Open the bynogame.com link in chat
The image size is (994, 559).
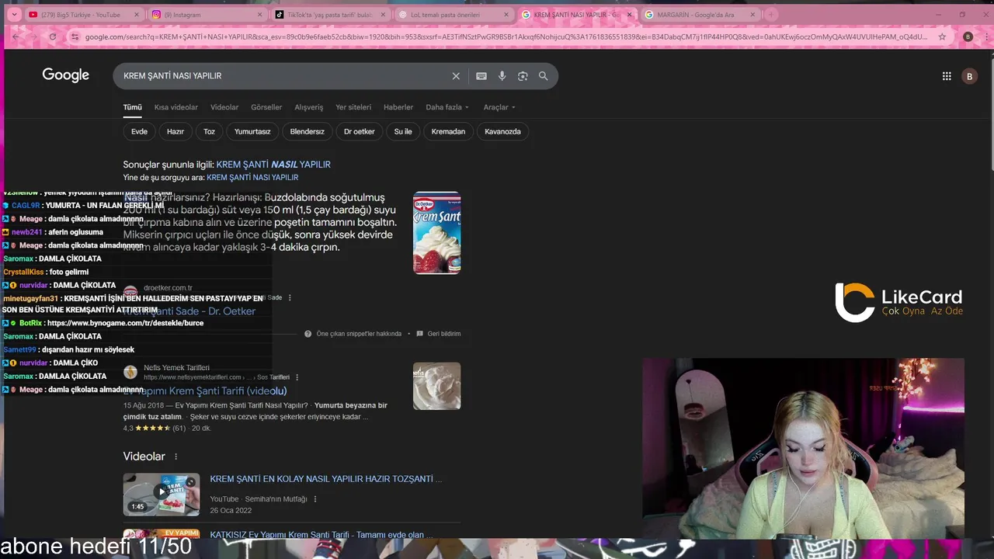coord(124,323)
